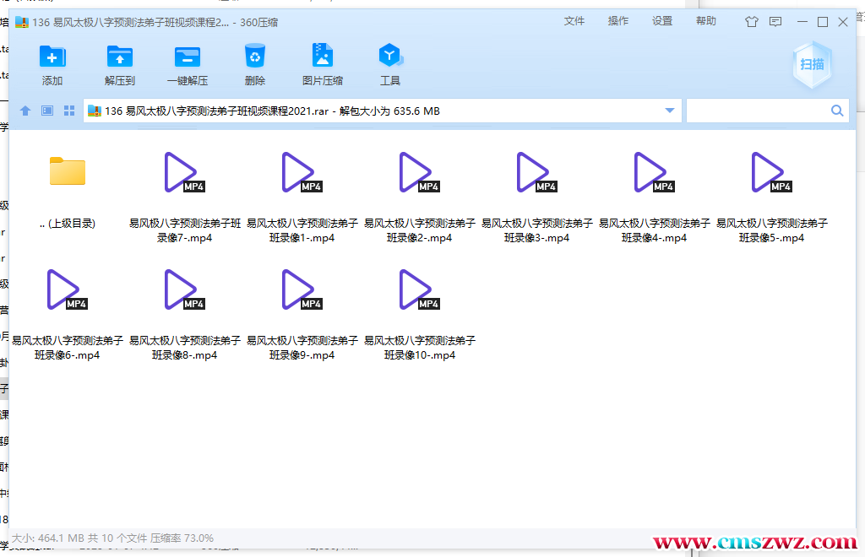865x557 pixels.
Task: Select the 弟子班录像1 mp4 file
Action: tap(301, 173)
